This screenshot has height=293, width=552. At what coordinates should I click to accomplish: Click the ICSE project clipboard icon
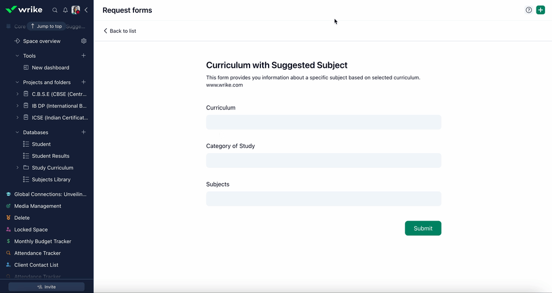26,117
